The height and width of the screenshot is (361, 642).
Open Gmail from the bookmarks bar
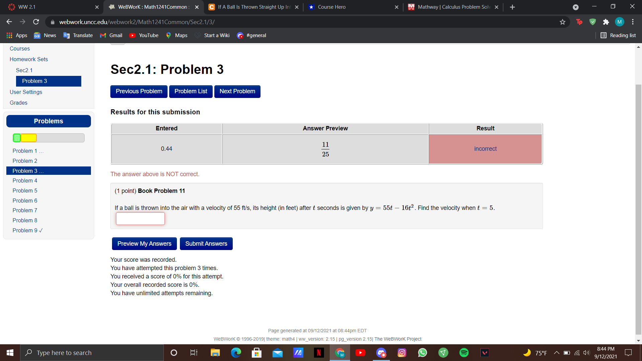point(111,35)
